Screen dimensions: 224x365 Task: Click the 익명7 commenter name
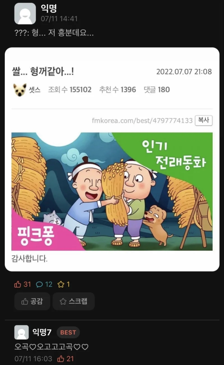tap(42, 332)
